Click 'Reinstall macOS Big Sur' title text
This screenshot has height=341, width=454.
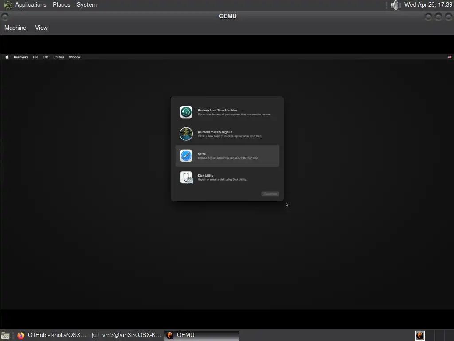tap(215, 132)
